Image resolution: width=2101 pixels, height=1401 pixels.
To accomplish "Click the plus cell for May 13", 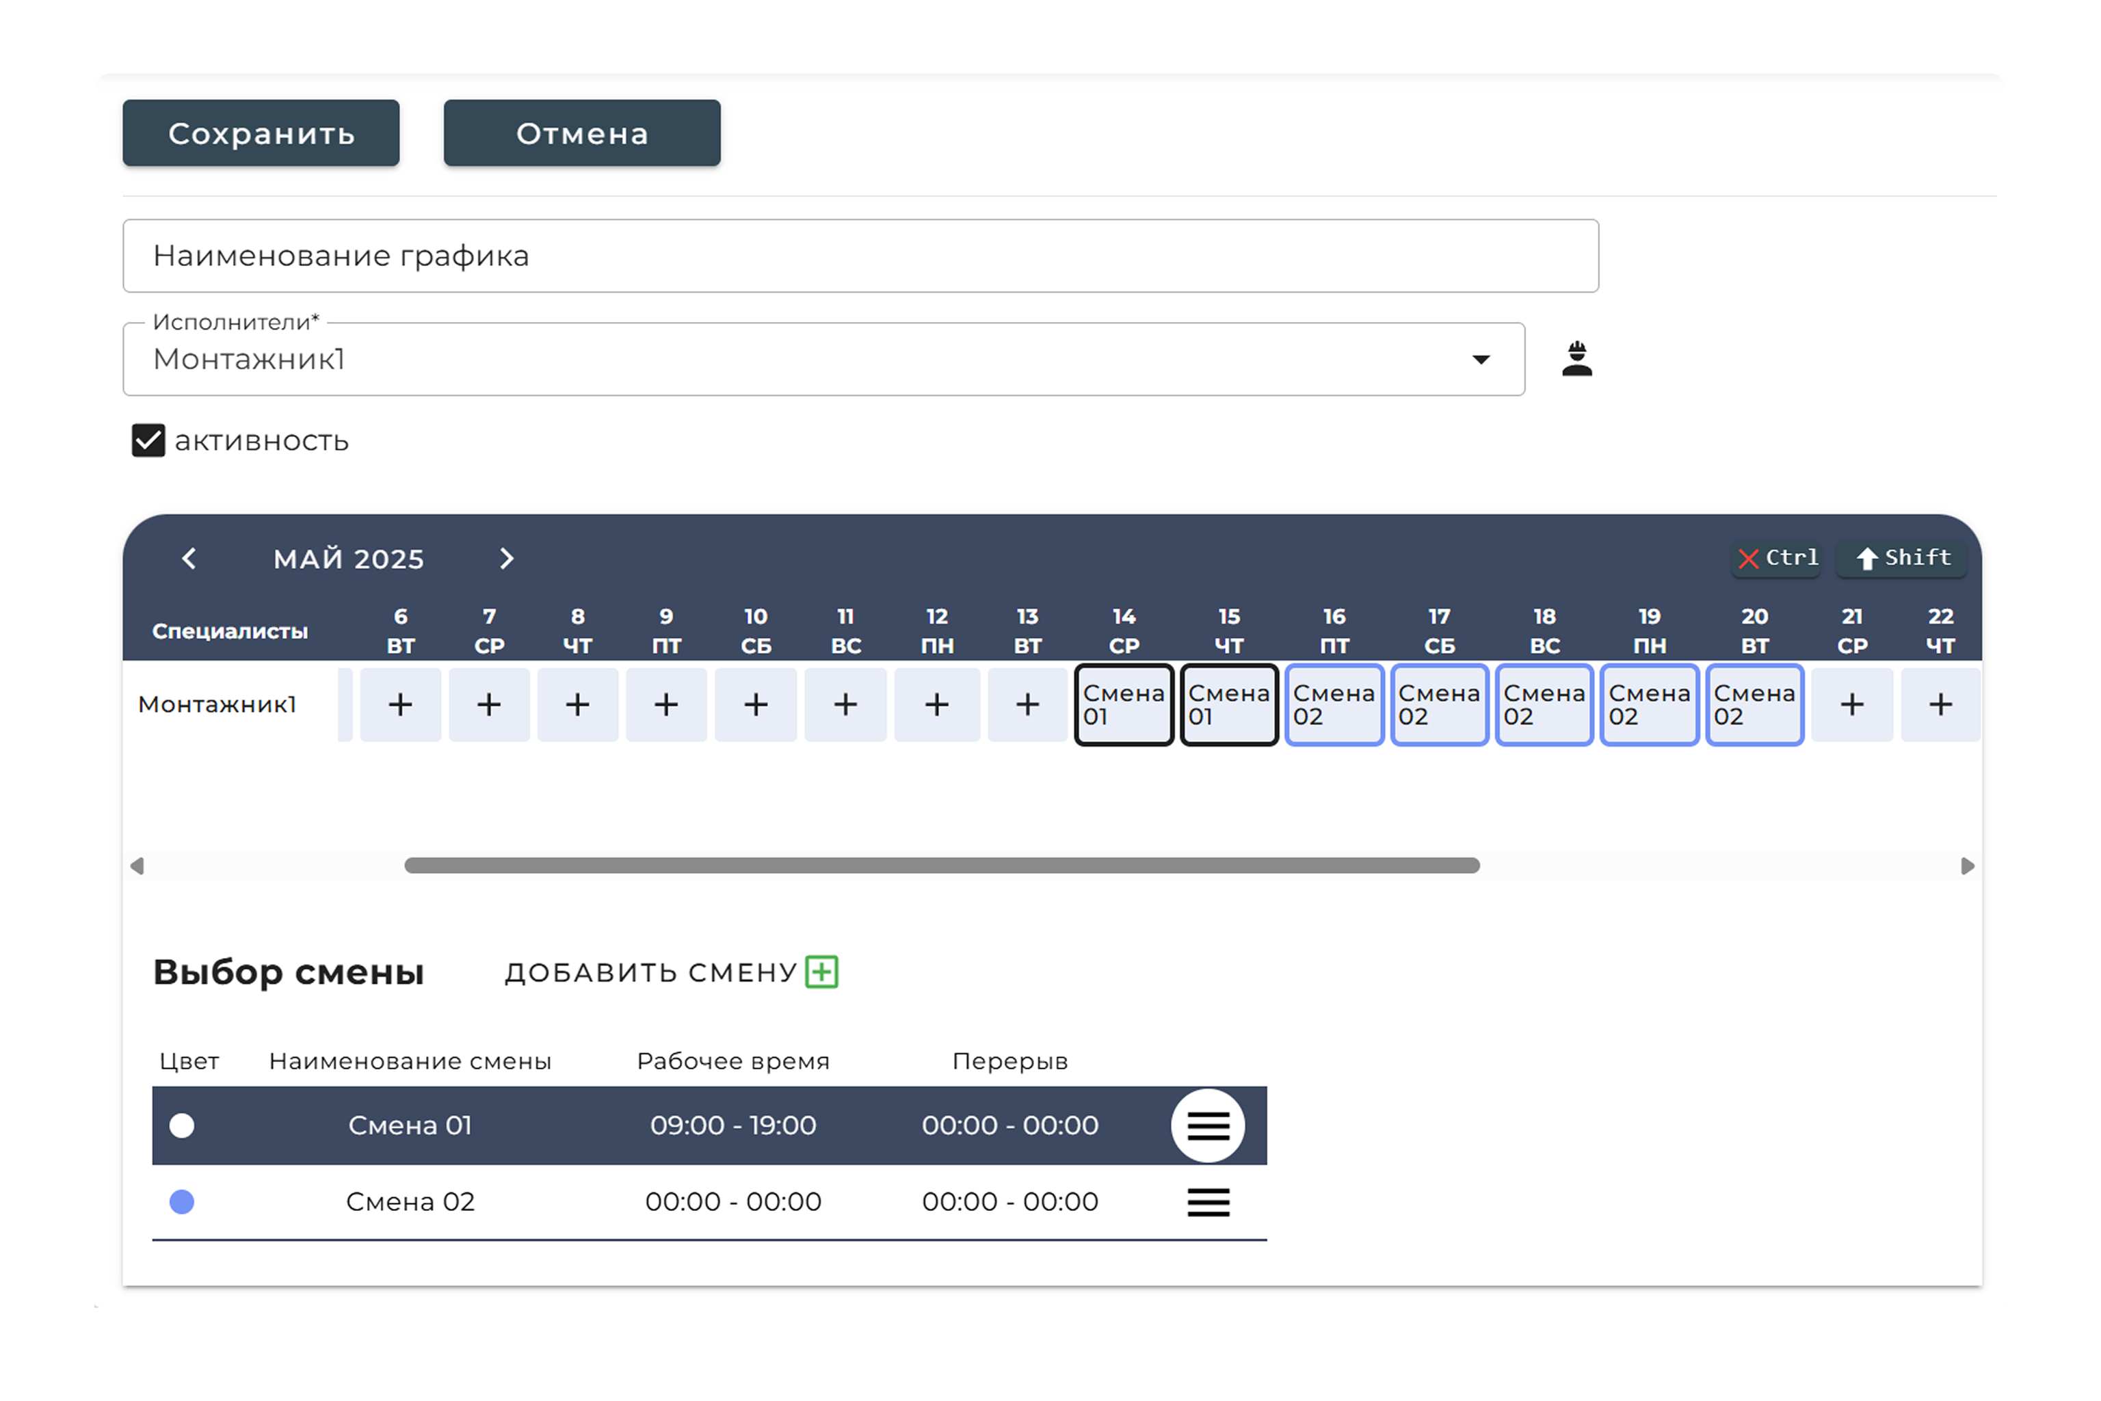I will [x=1027, y=705].
